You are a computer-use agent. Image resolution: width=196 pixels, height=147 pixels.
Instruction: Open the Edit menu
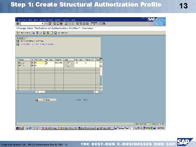pos(30,20)
